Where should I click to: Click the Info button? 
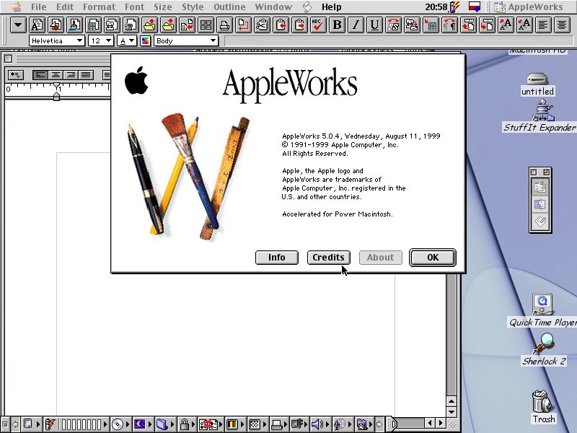click(277, 258)
